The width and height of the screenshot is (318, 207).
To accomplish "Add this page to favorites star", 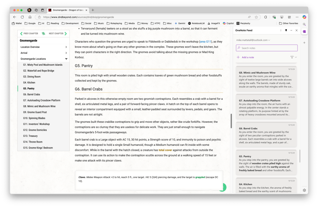I will click(256, 17).
